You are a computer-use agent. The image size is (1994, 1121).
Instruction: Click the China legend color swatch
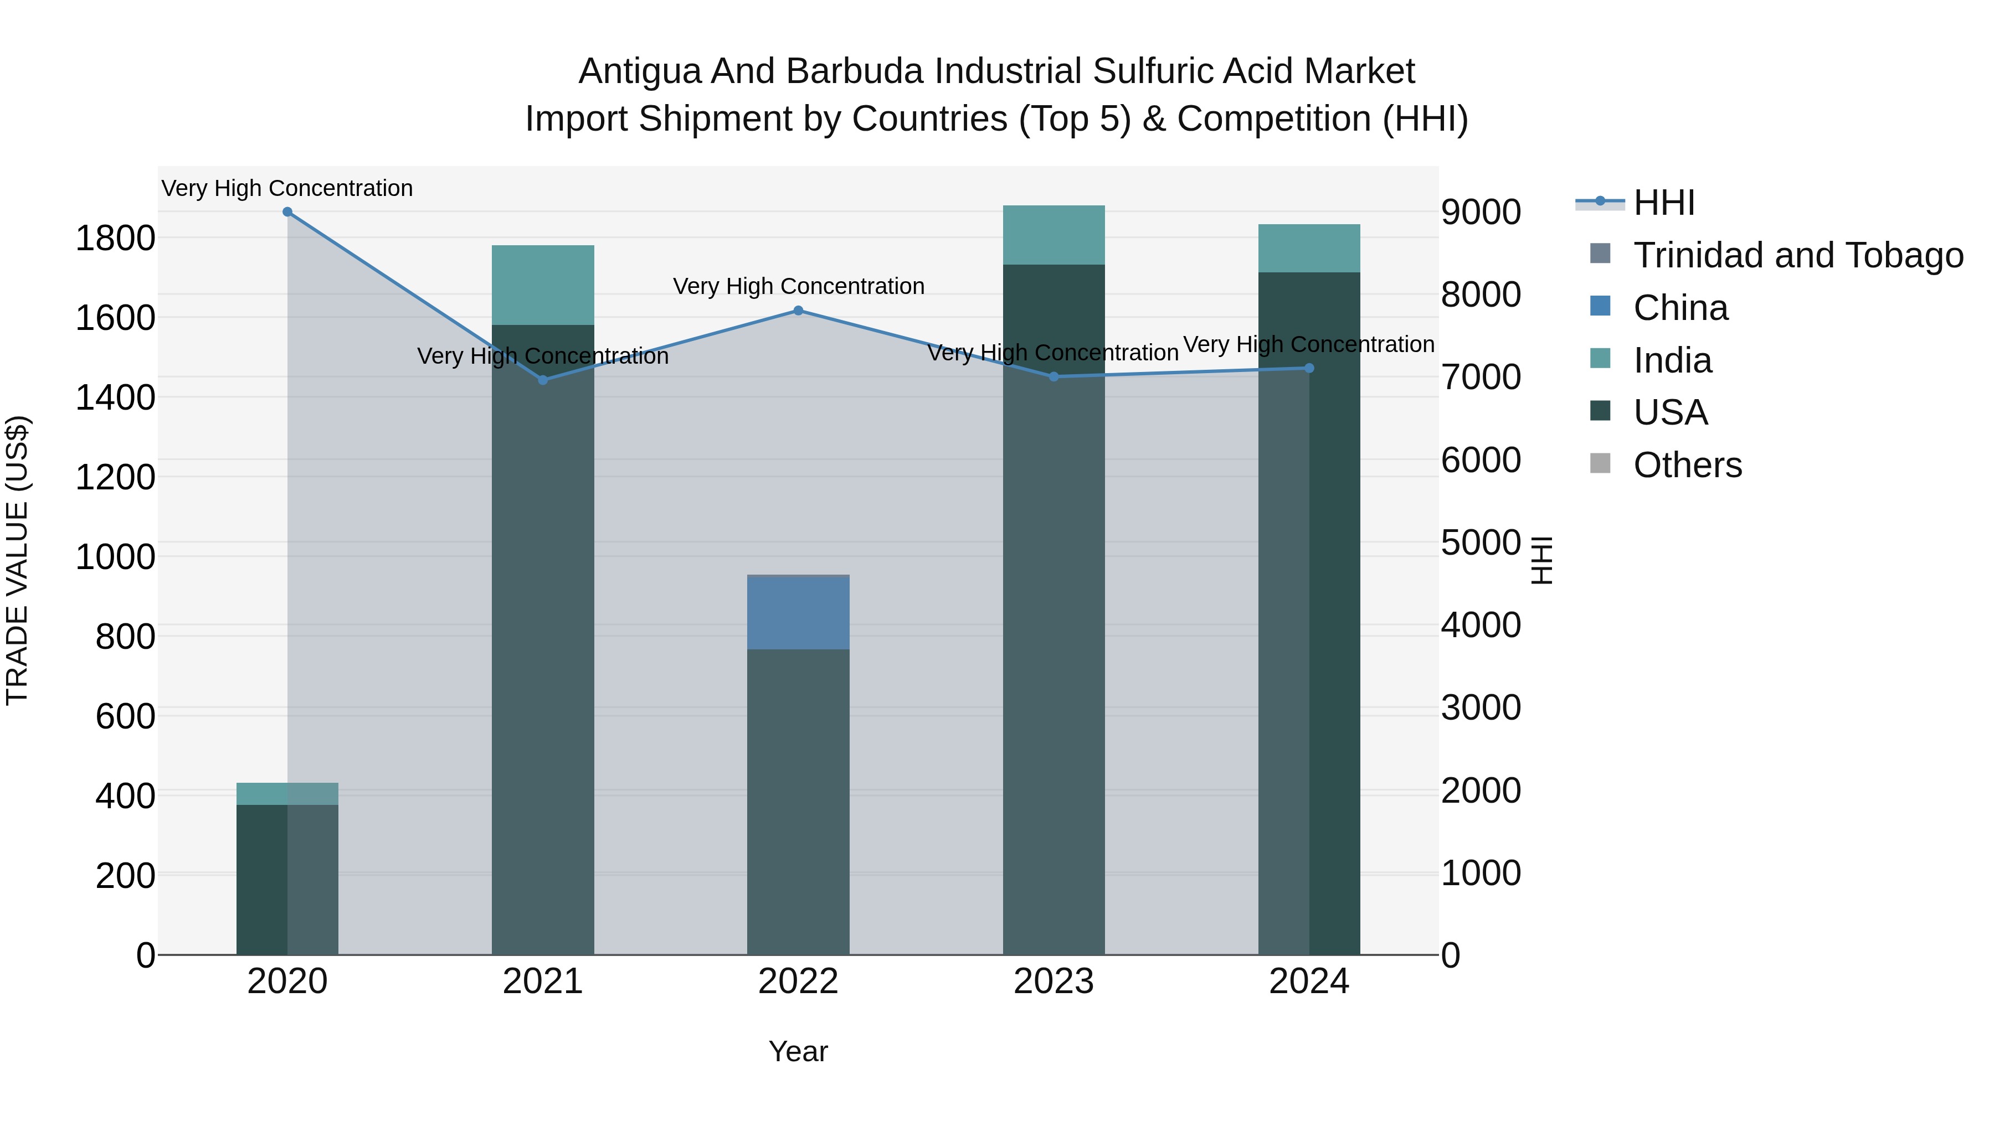pyautogui.click(x=1600, y=306)
